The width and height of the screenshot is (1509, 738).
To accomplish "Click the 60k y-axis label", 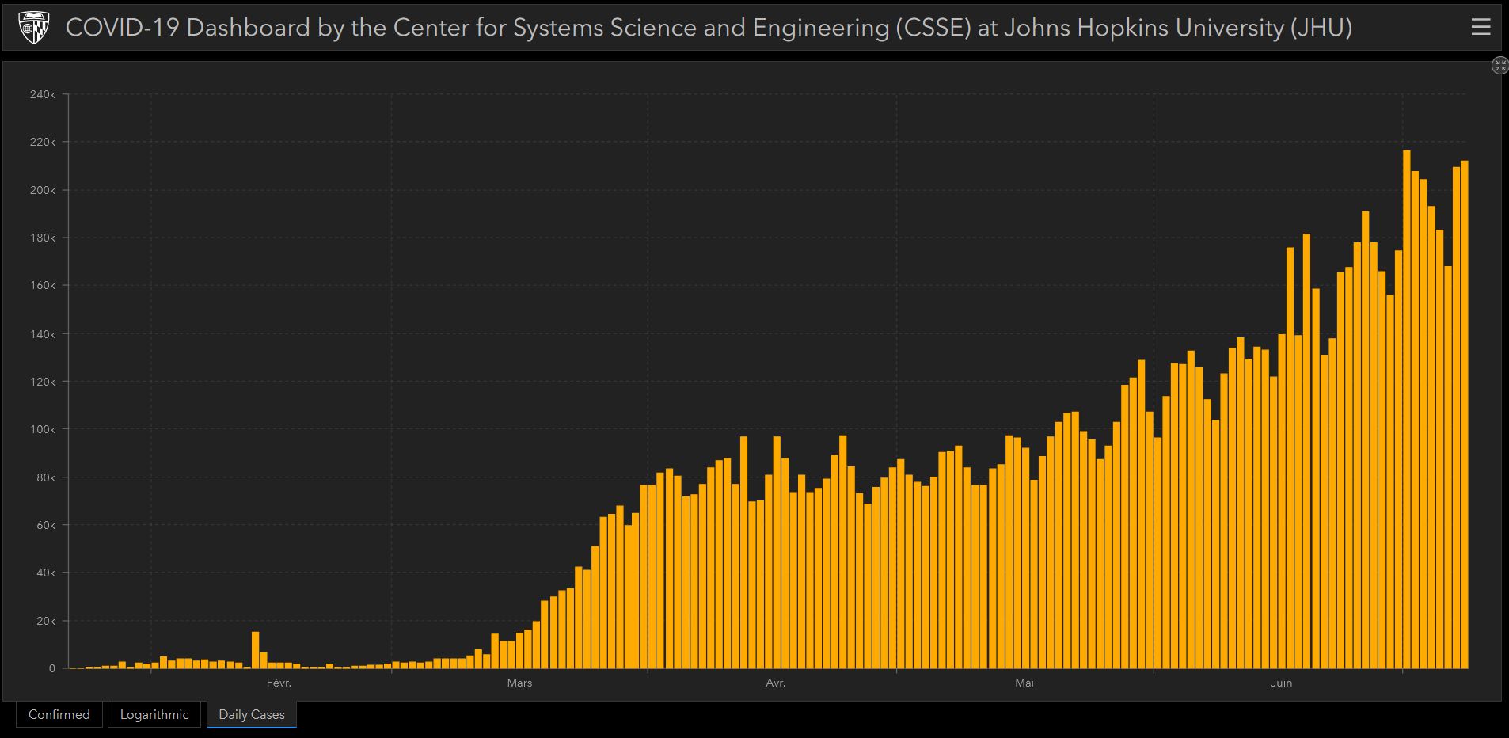I will tap(45, 525).
